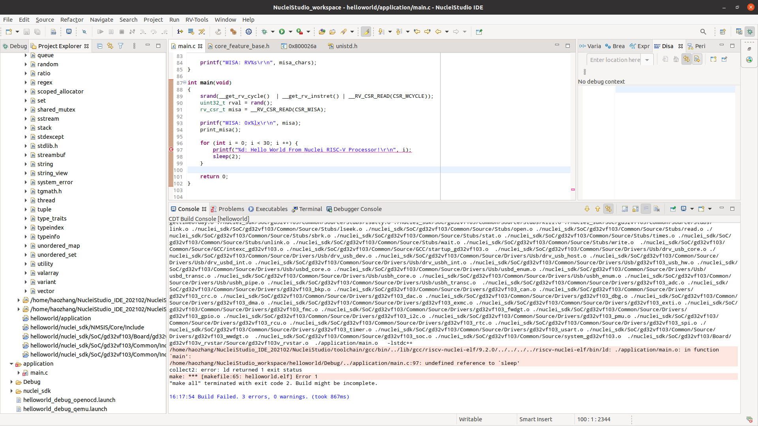758x426 pixels.
Task: Select helloworld_debug_openocd.launch file
Action: (x=69, y=400)
